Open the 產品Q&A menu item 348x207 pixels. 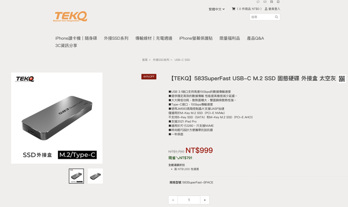click(255, 38)
